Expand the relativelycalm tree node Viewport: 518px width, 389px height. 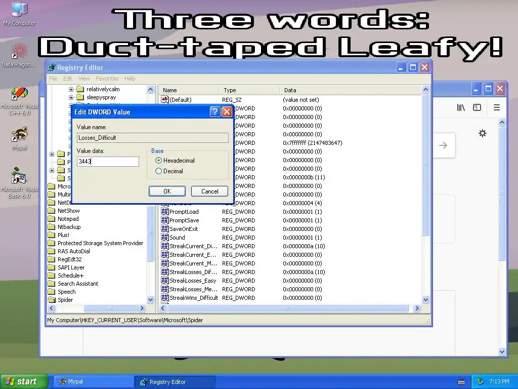click(x=71, y=89)
